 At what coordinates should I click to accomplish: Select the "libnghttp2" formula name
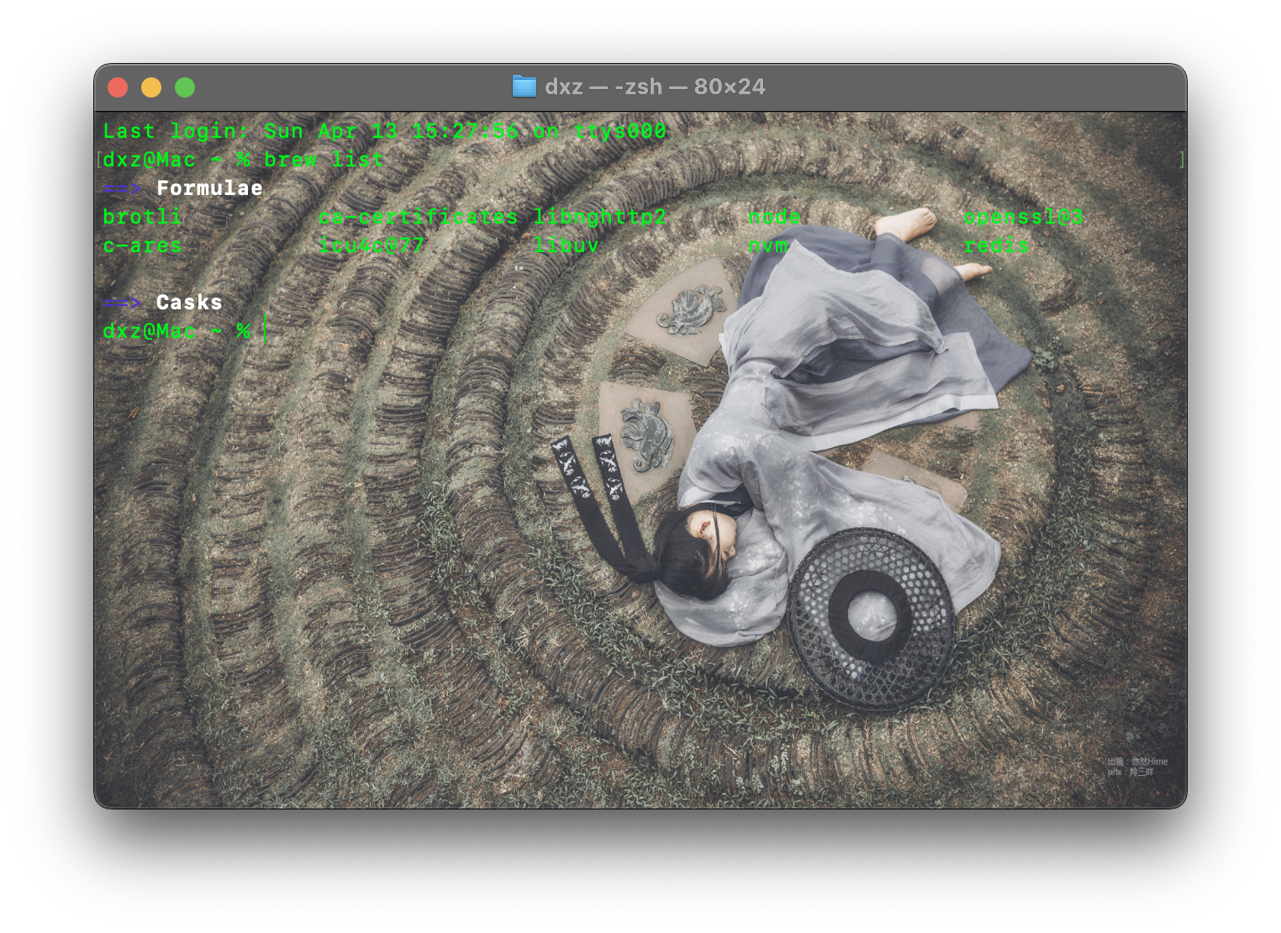[600, 217]
